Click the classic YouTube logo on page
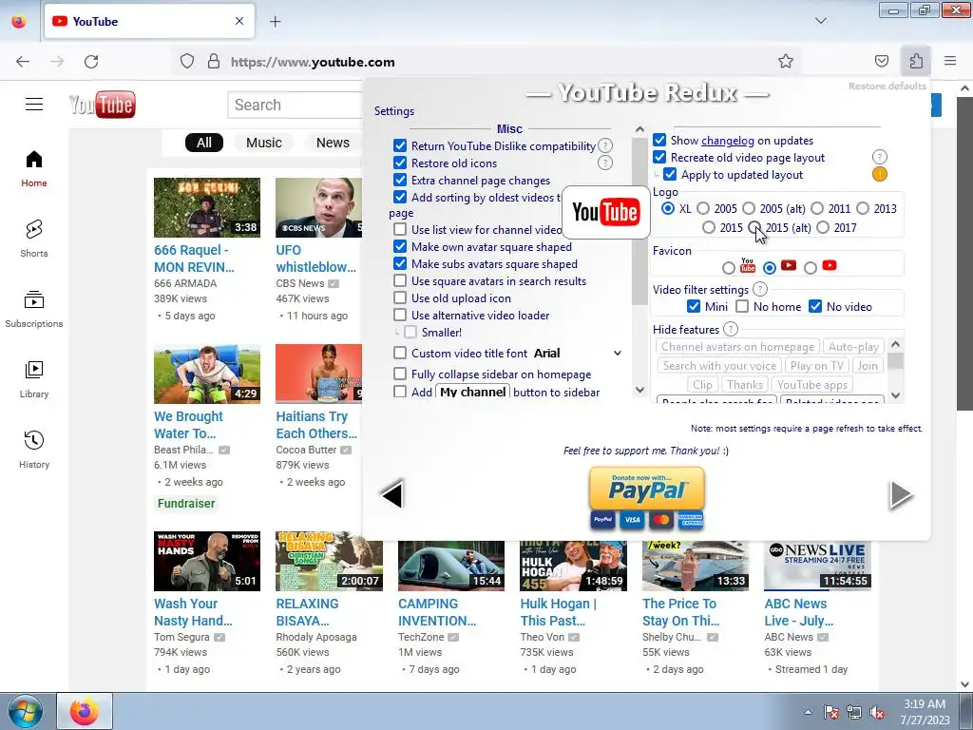 click(x=103, y=105)
